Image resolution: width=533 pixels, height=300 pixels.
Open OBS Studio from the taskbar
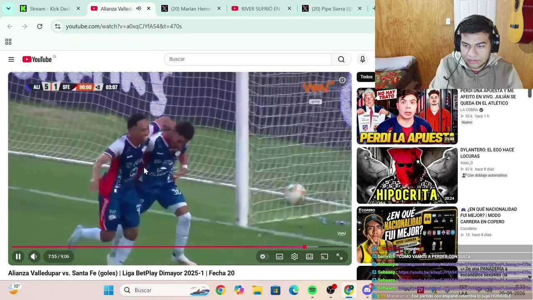(331, 290)
